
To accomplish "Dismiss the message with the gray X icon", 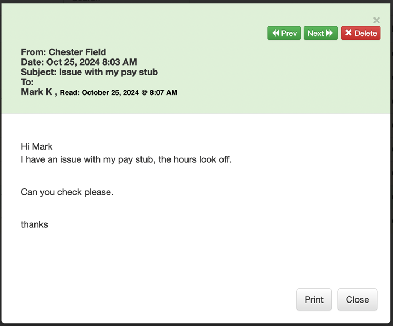I will coord(376,20).
